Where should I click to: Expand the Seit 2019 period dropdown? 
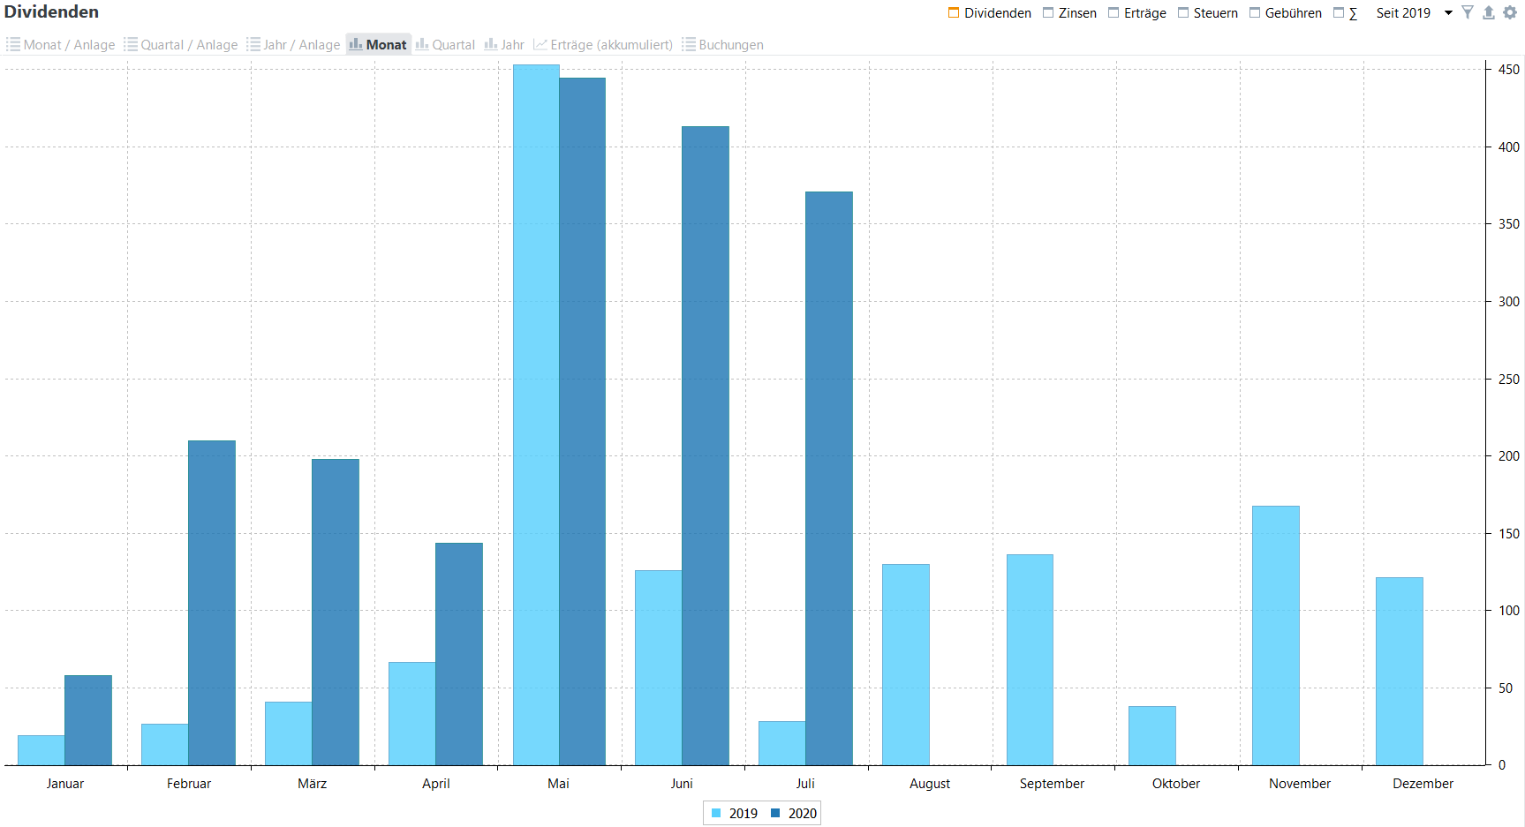(1448, 13)
